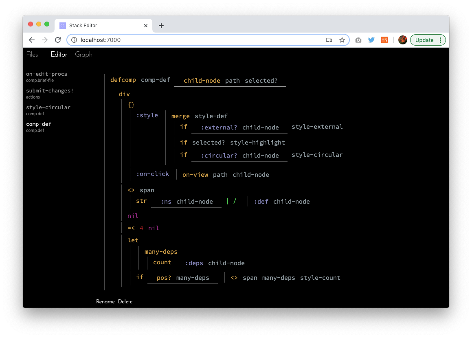
Task: Close the Stack Editor tab
Action: (x=146, y=26)
